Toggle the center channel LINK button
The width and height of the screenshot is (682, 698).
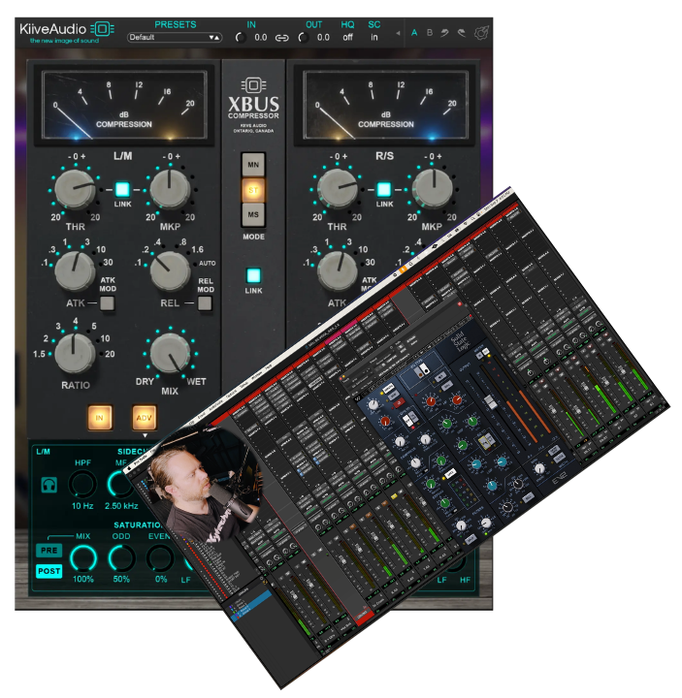[253, 275]
